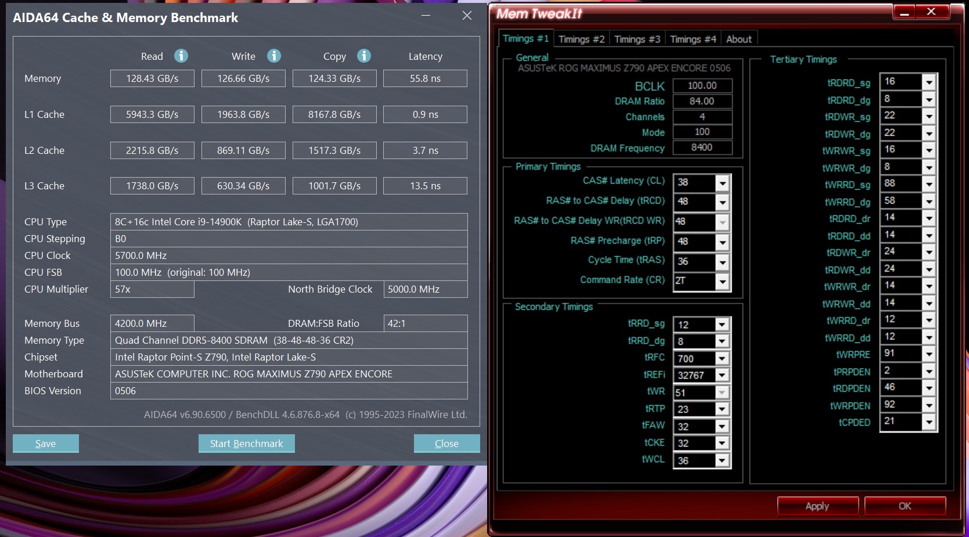Click the CPU Multiplier value 57x
969x537 pixels.
[152, 289]
